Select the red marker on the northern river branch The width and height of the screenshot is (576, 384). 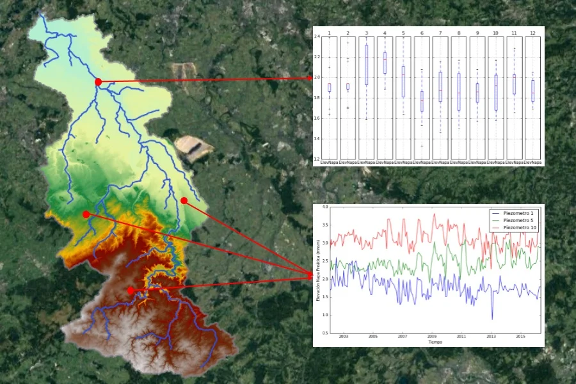pyautogui.click(x=98, y=82)
